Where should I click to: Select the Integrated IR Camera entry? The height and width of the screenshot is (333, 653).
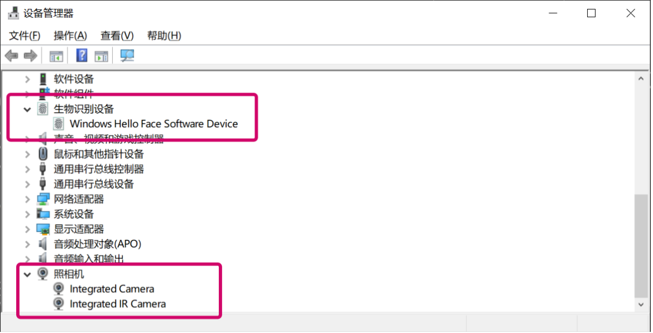coord(117,304)
